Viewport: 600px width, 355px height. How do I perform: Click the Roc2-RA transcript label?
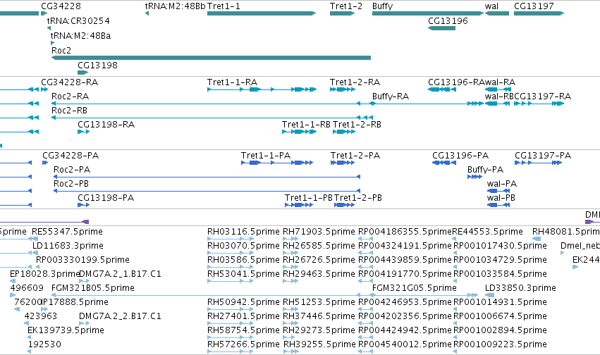(x=70, y=96)
